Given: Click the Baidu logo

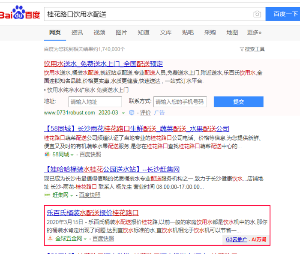Looking at the screenshot, I should click(20, 12).
